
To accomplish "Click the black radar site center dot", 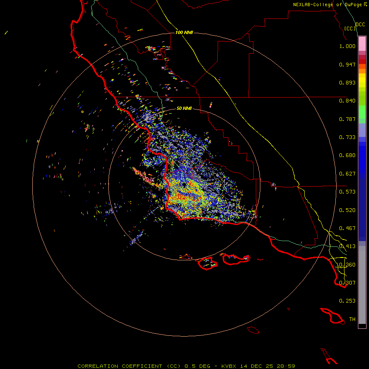I will click(x=183, y=185).
